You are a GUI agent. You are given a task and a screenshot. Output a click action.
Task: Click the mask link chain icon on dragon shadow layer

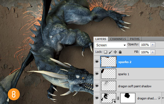[118, 98]
